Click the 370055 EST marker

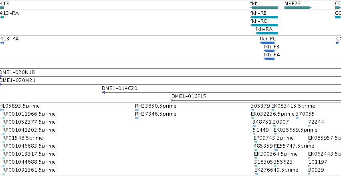[x=297, y=118]
